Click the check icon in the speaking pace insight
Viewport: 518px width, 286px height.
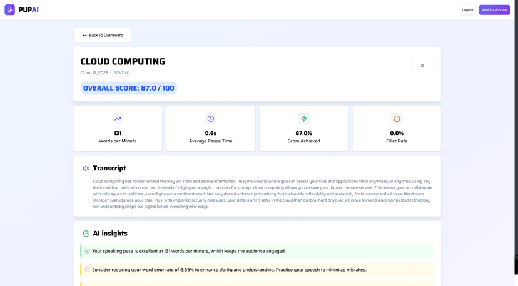tap(88, 251)
